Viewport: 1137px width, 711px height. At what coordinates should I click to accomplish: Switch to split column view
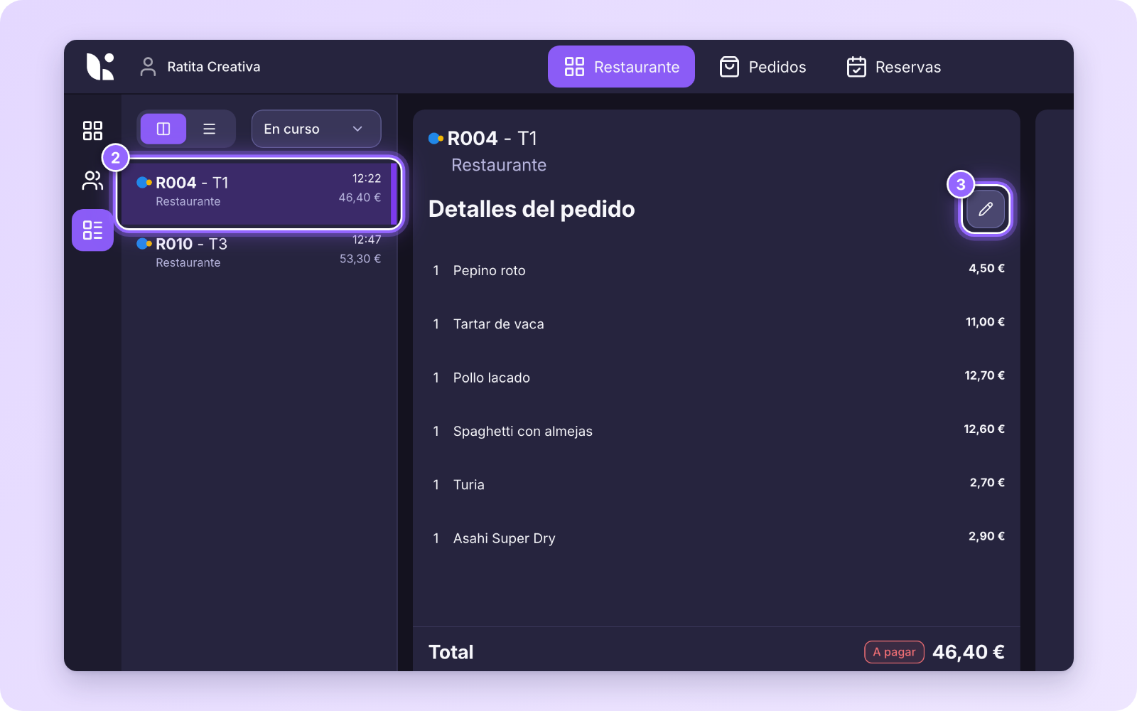163,129
